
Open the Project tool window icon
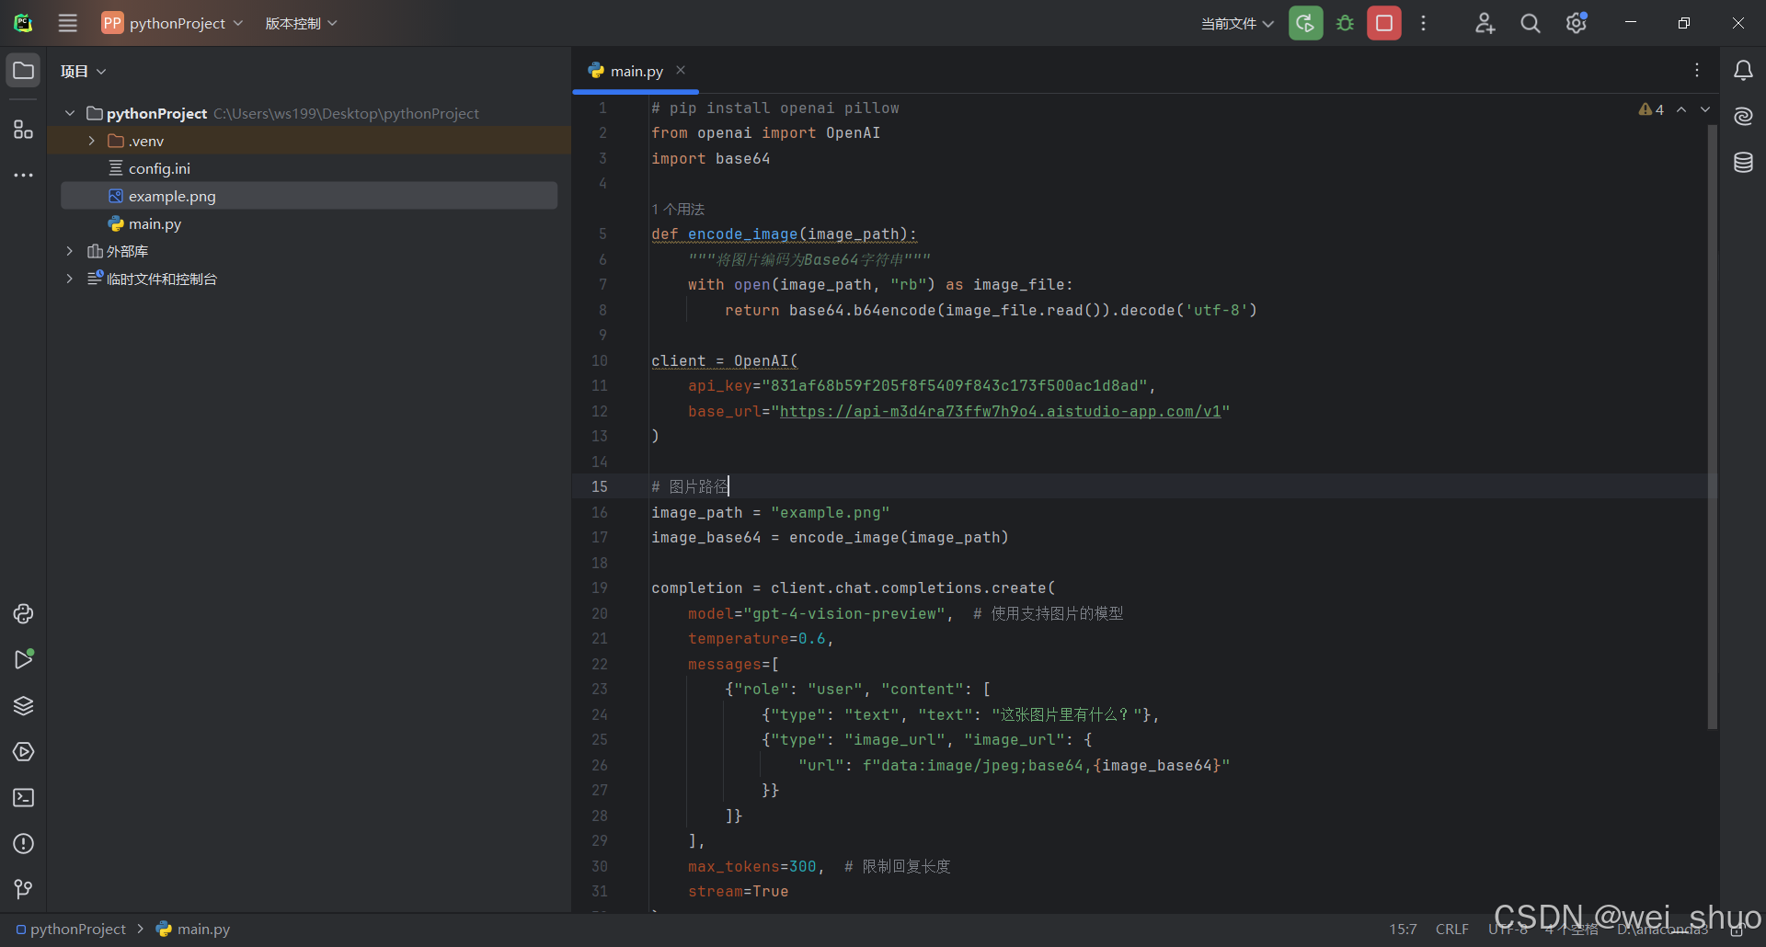[23, 71]
